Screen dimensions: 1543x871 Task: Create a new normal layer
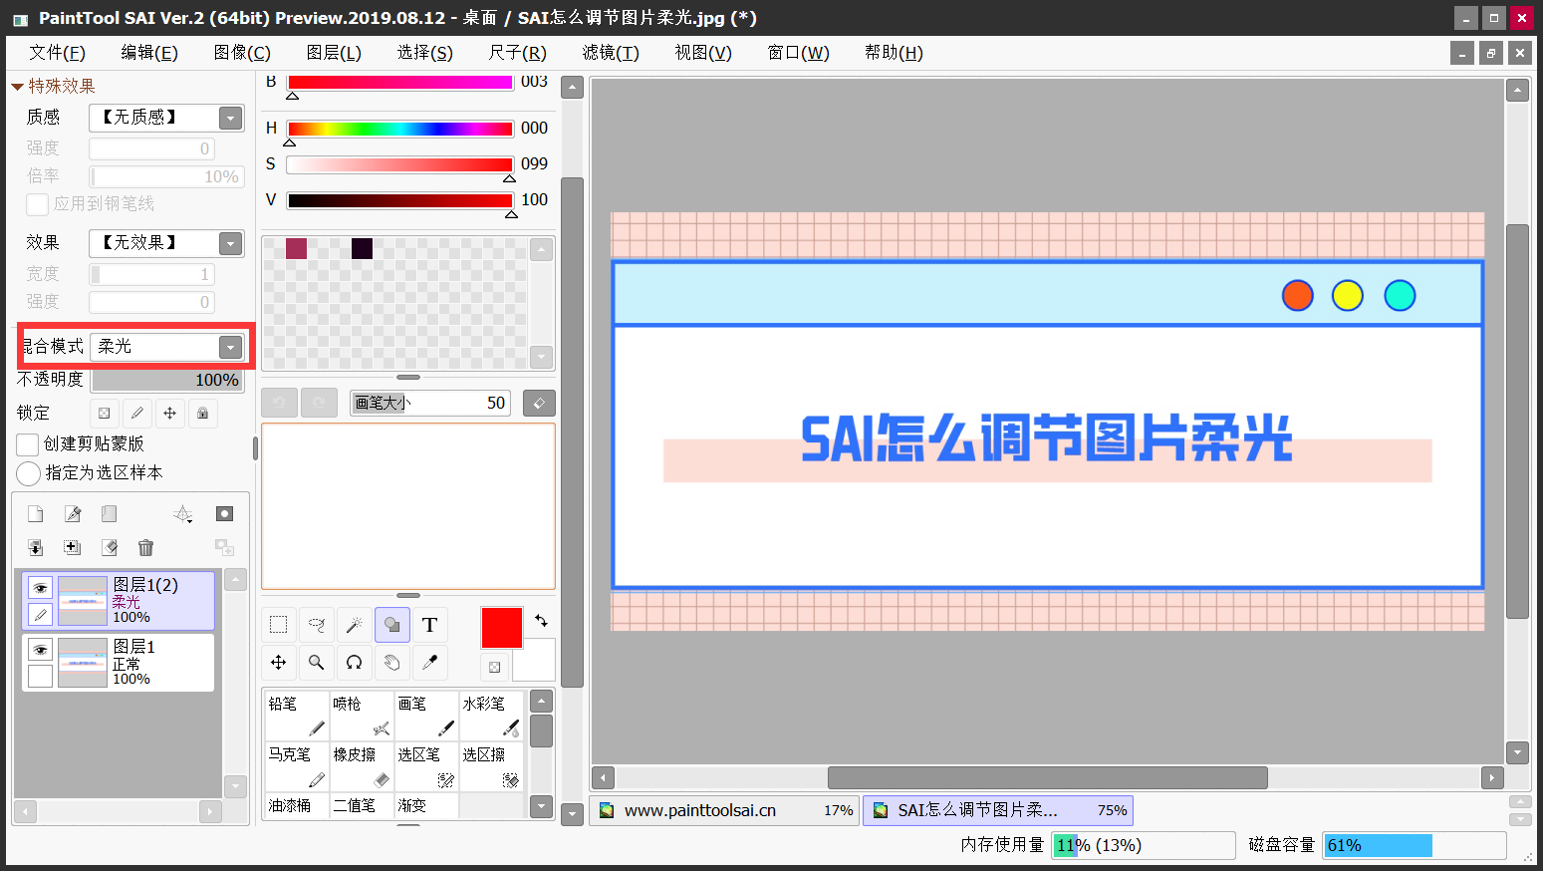point(36,514)
